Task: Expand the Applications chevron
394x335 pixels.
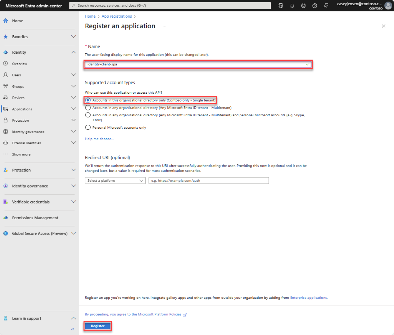Action: [74, 109]
